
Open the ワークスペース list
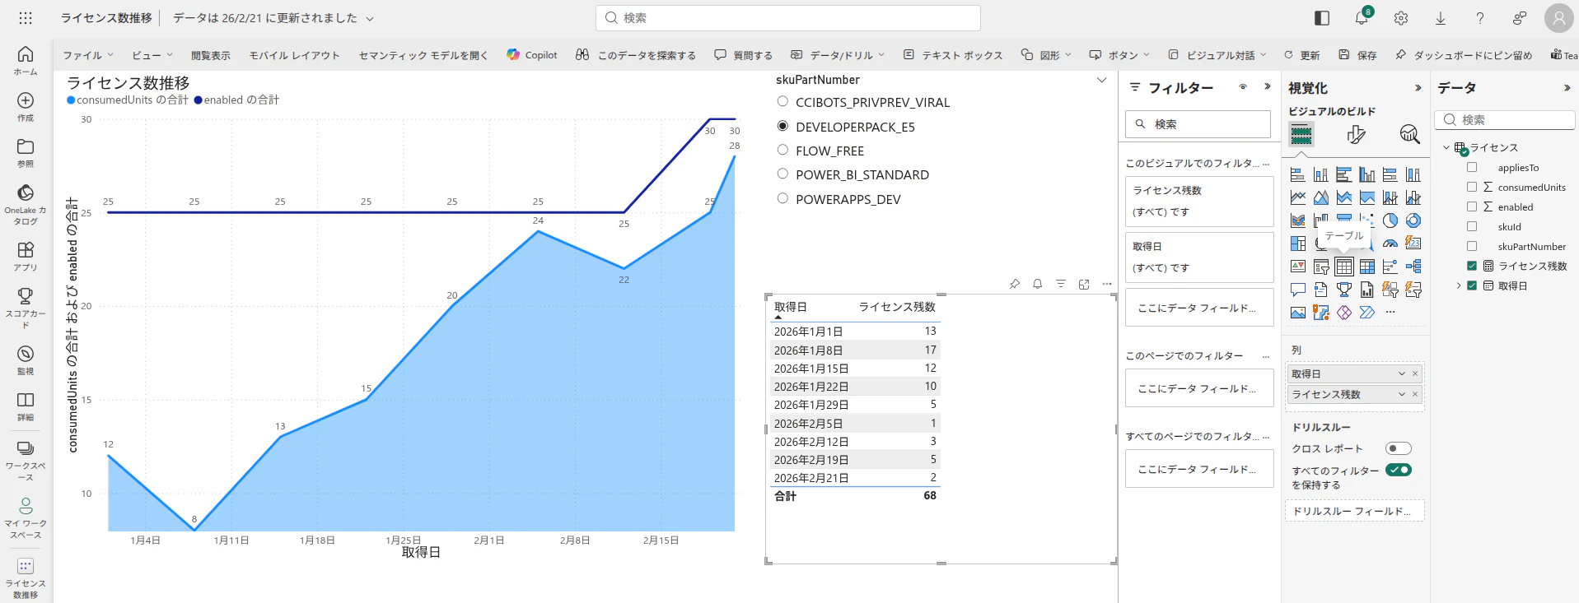tap(26, 460)
